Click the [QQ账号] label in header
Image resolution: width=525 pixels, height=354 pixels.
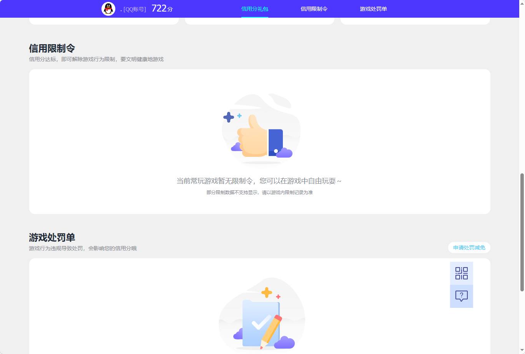(x=135, y=9)
